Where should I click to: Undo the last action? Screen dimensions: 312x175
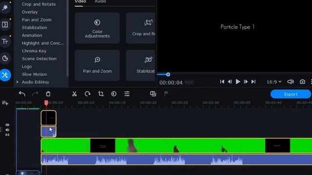(22, 94)
